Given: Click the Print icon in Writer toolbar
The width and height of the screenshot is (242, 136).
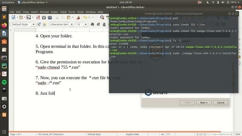Looking at the screenshot, I should tap(44, 17).
